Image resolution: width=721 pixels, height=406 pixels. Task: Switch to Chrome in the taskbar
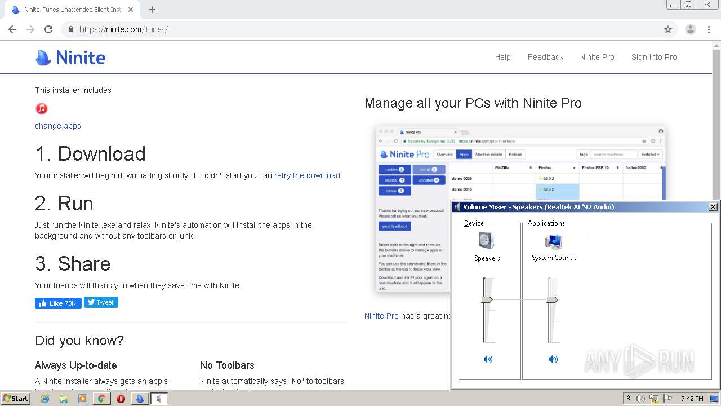[x=101, y=399]
